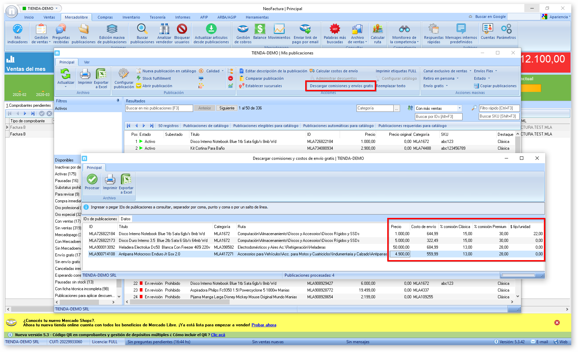Screen dimensions: 578x352
Task: Click Buscar en mis publicaciones search field
Action: tap(159, 108)
